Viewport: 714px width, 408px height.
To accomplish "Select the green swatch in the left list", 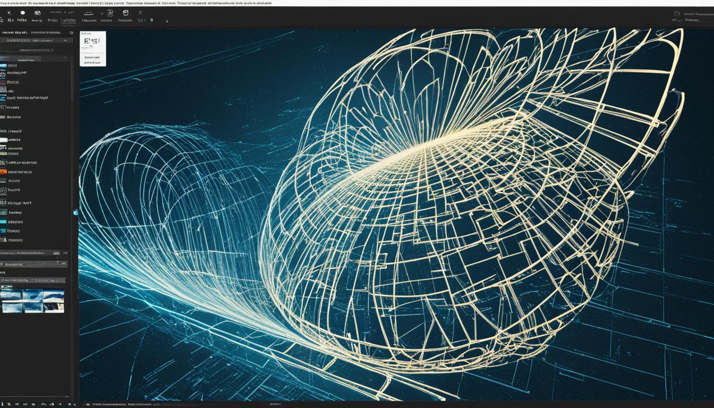I will point(3,153).
